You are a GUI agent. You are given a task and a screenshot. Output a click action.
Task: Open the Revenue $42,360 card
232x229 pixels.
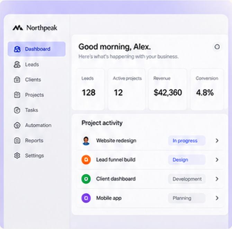pos(168,89)
